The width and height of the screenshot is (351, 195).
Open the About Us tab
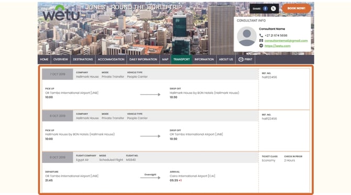click(226, 59)
